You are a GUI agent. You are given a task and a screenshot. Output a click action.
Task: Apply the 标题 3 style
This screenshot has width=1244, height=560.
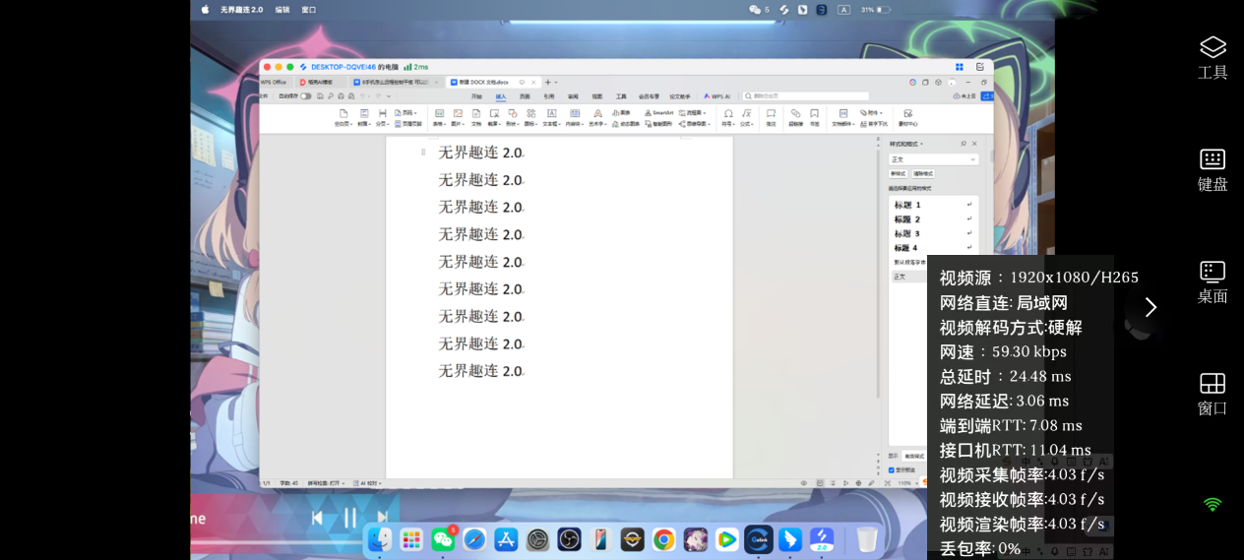coord(932,234)
